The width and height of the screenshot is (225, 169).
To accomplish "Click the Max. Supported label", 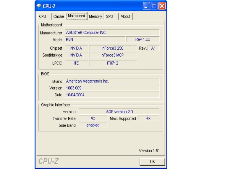I will click(x=123, y=119).
